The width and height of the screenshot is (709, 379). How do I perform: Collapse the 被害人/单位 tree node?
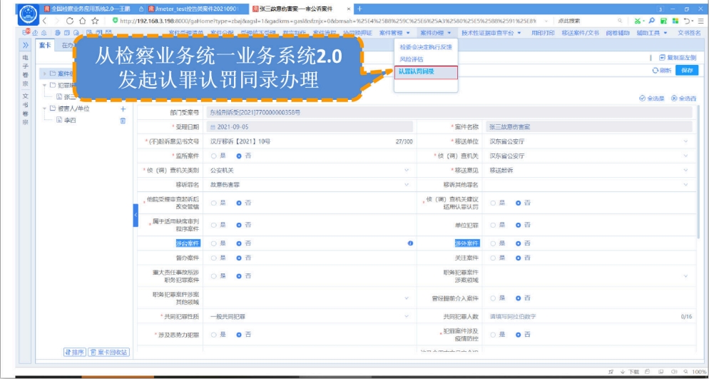pos(45,108)
